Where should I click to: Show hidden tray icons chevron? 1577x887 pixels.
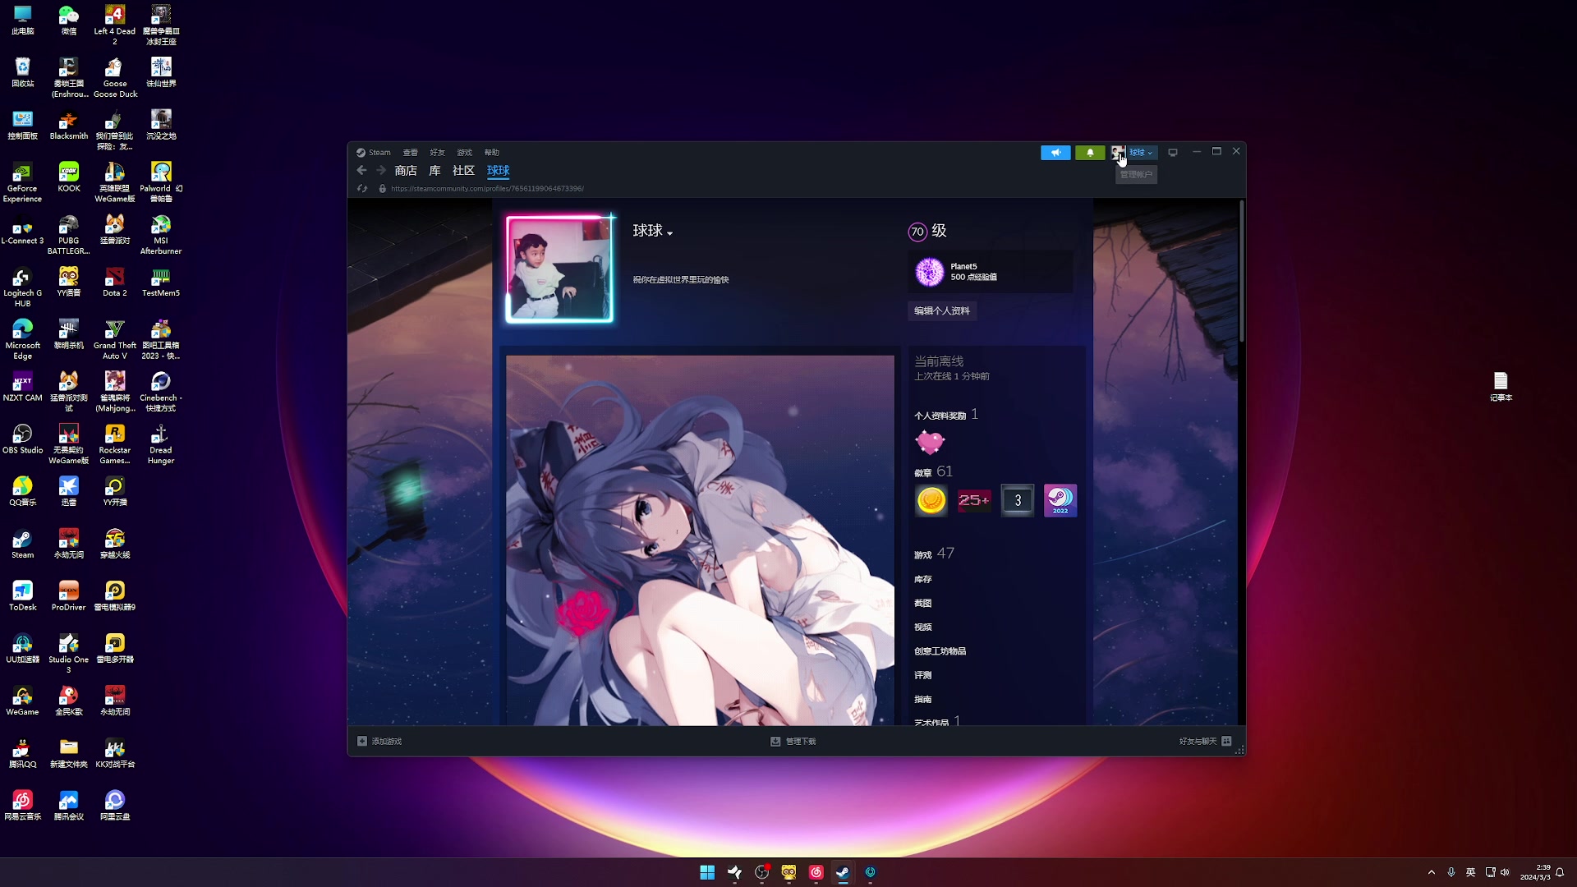coord(1432,872)
